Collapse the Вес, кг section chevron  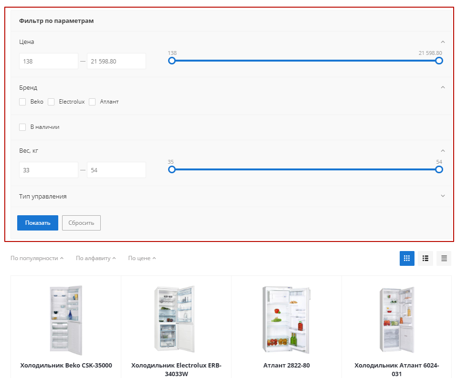443,150
